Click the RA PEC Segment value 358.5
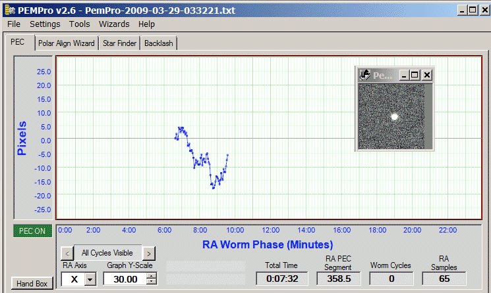The height and width of the screenshot is (293, 491). 339,279
